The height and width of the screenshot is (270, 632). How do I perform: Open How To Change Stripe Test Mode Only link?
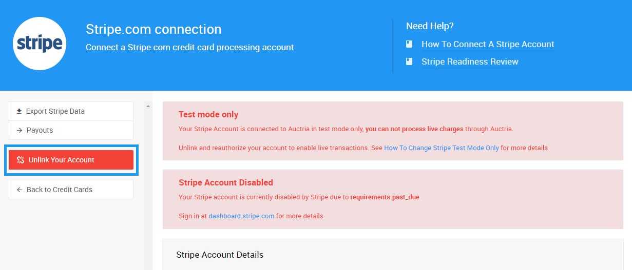pyautogui.click(x=442, y=148)
